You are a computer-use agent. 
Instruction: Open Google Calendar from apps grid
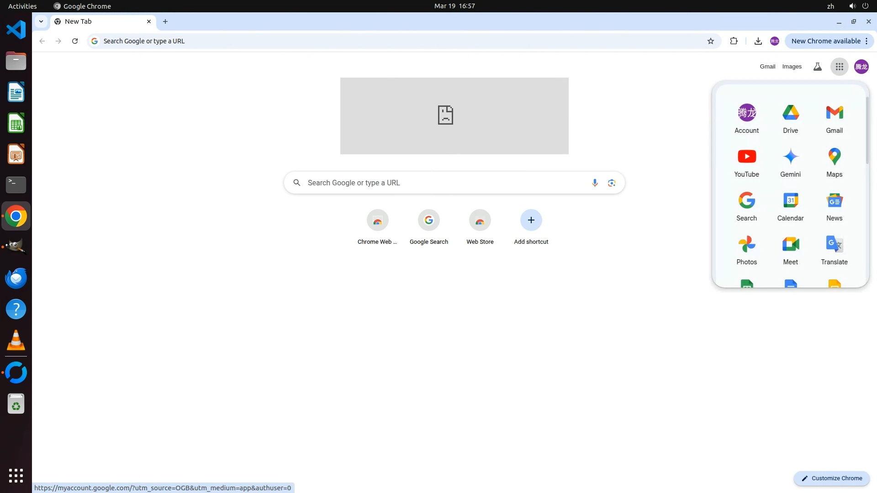[790, 205]
